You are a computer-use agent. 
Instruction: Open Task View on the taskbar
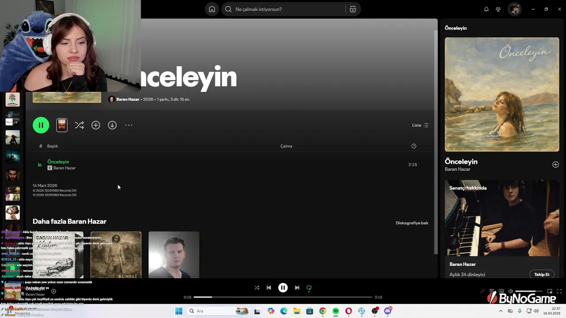tap(257, 311)
